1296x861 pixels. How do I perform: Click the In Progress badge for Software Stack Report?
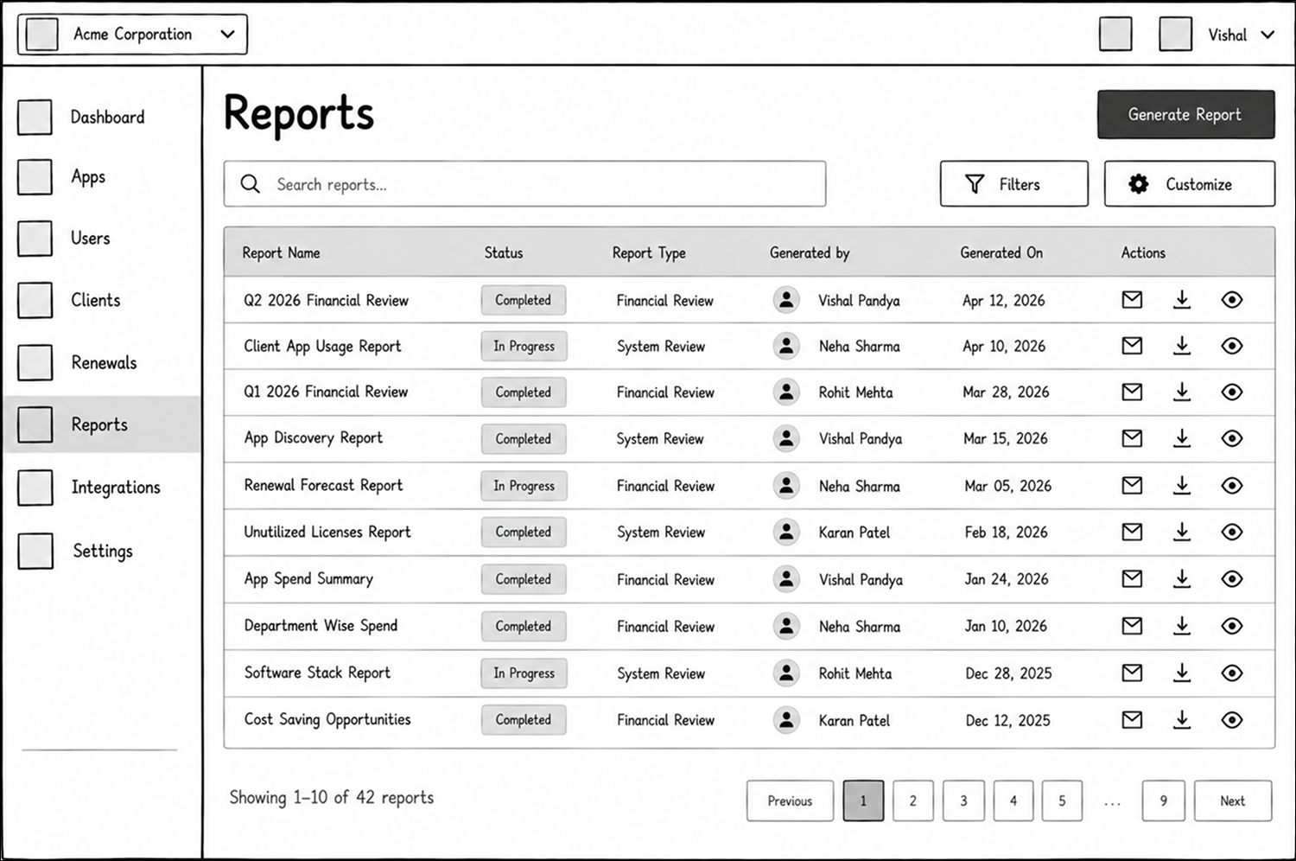tap(524, 673)
